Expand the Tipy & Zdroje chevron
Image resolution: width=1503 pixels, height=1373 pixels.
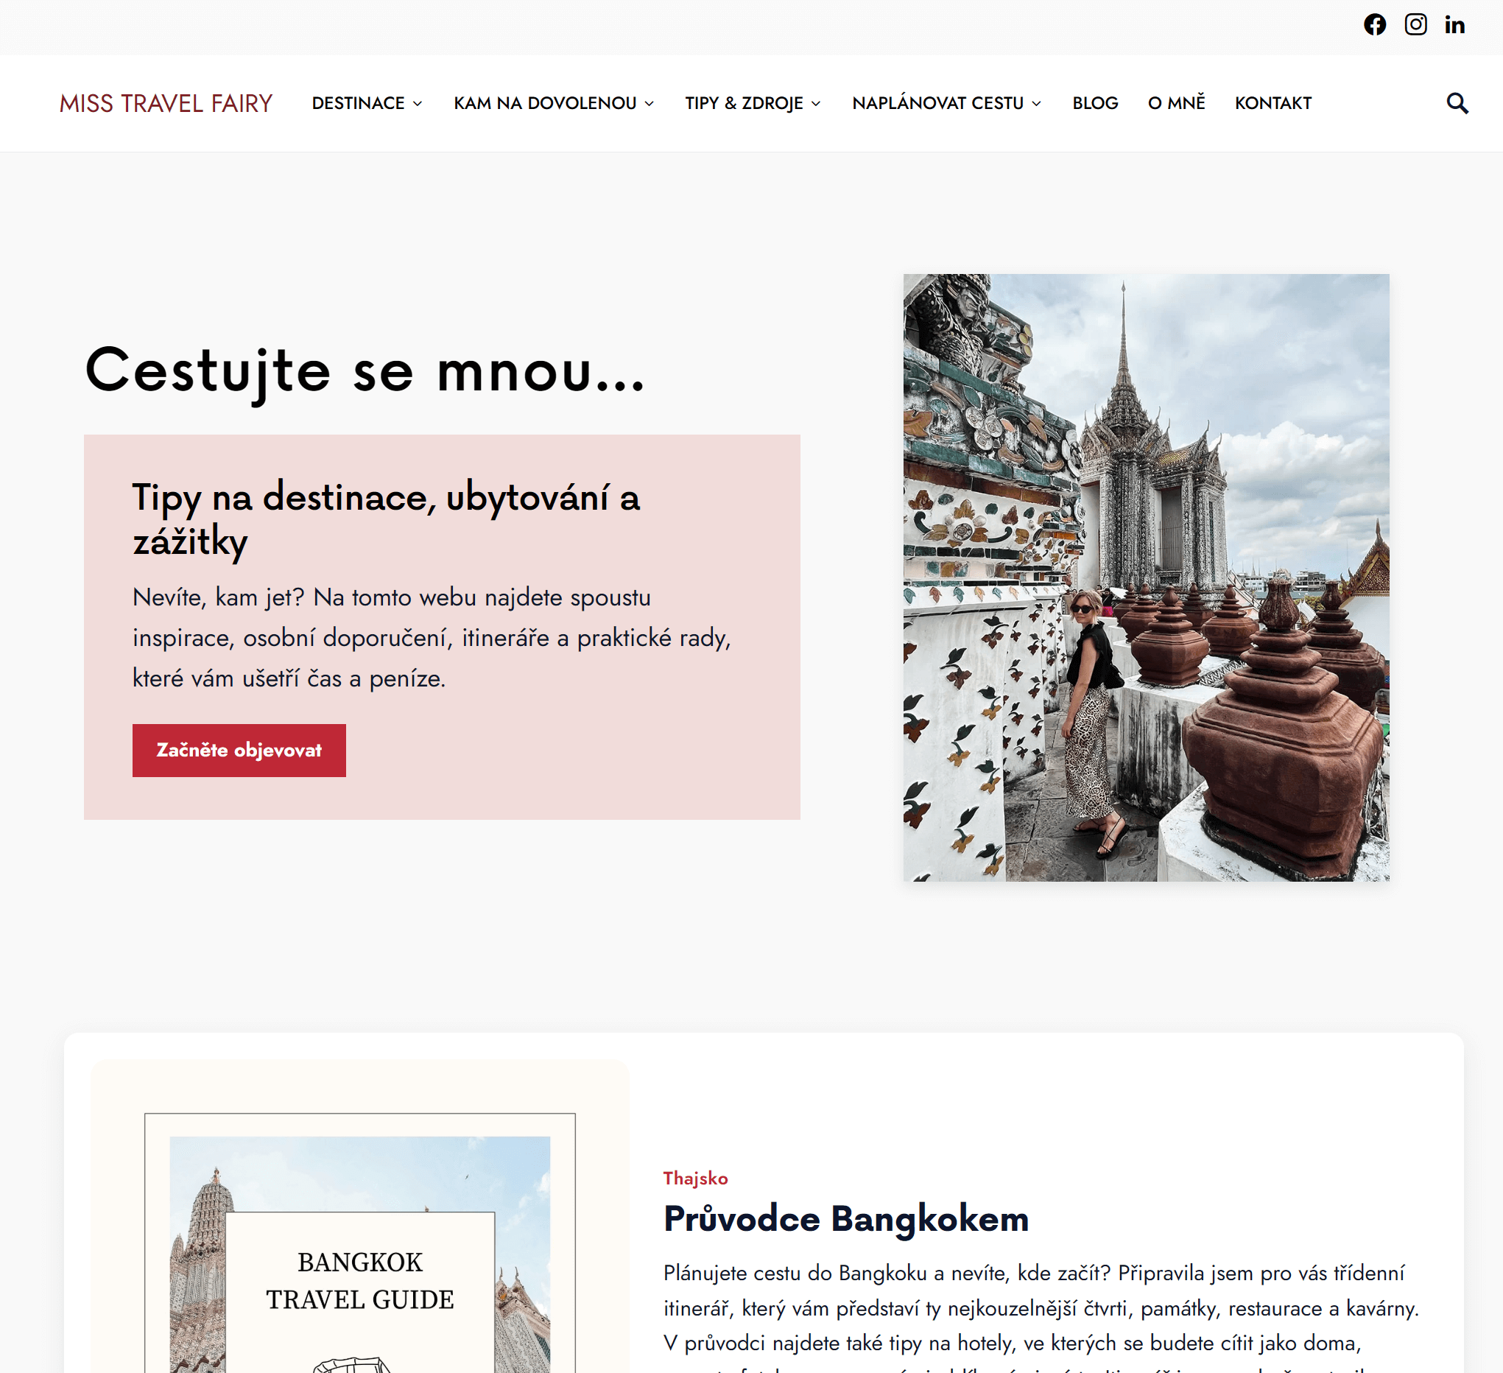tap(816, 104)
